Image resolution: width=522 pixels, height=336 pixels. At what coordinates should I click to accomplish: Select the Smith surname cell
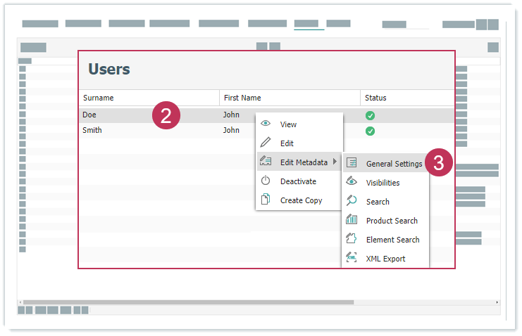(92, 130)
